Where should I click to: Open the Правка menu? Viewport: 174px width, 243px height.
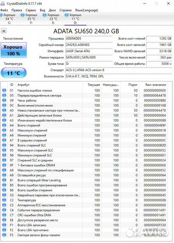coord(17,10)
